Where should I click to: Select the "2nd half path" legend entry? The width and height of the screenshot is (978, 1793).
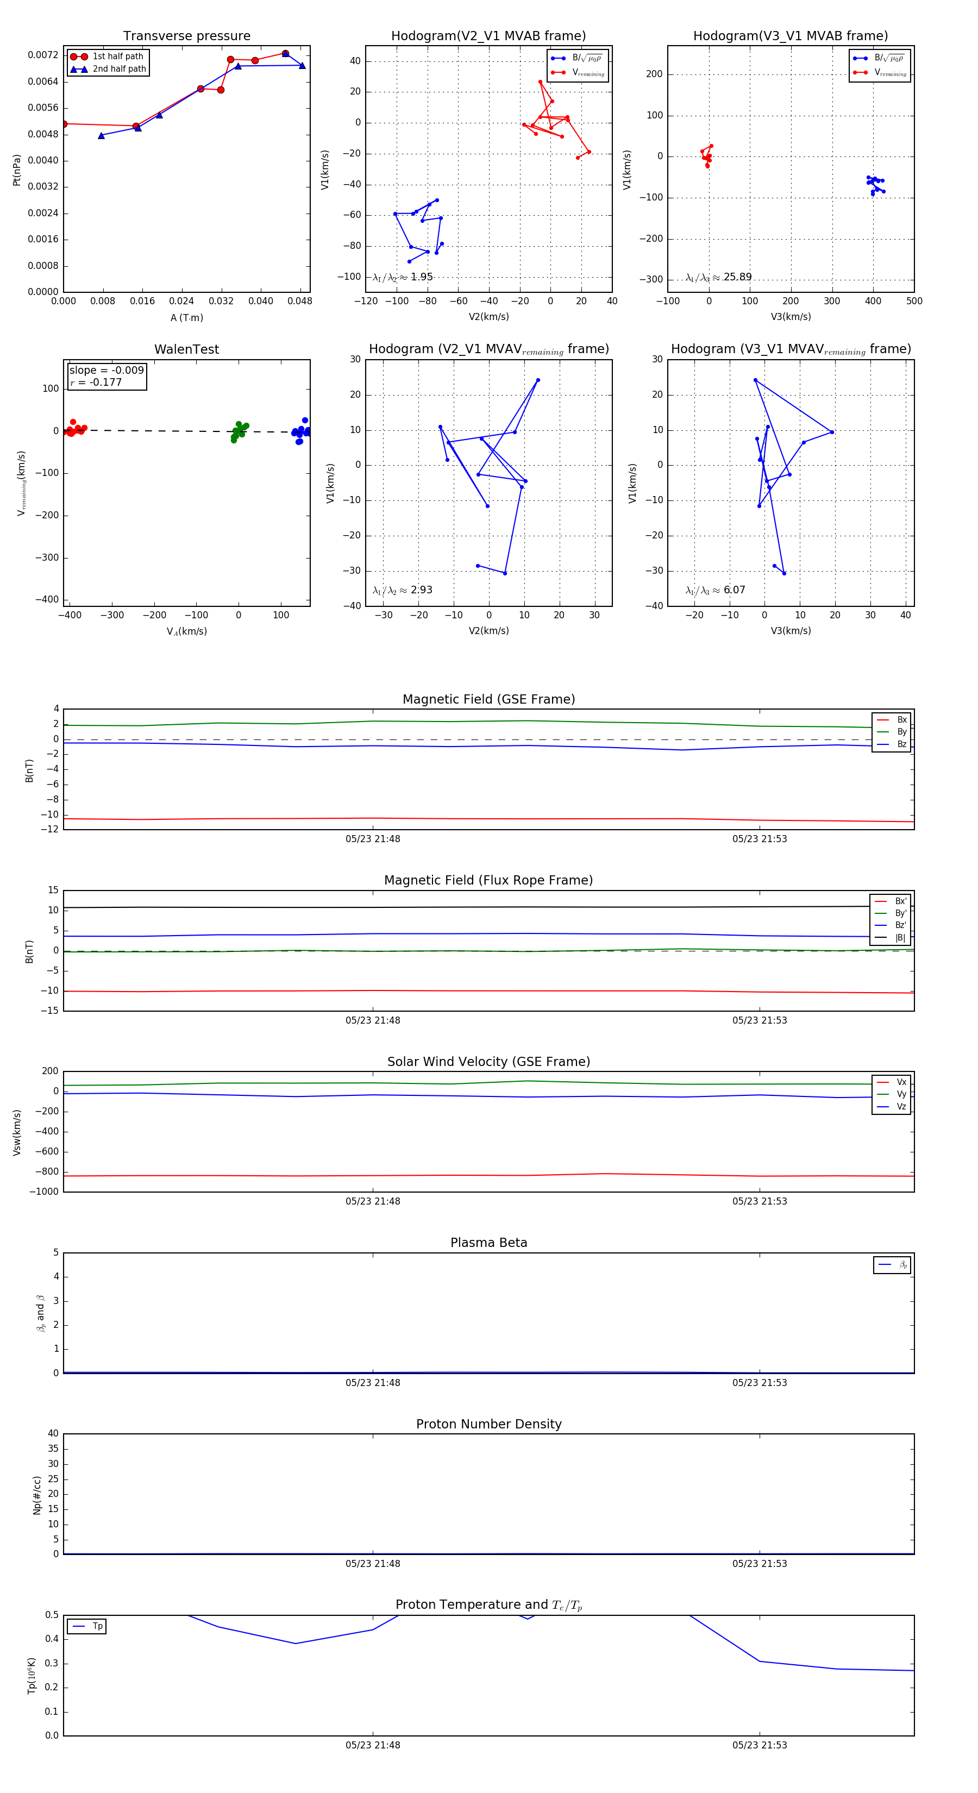[108, 69]
